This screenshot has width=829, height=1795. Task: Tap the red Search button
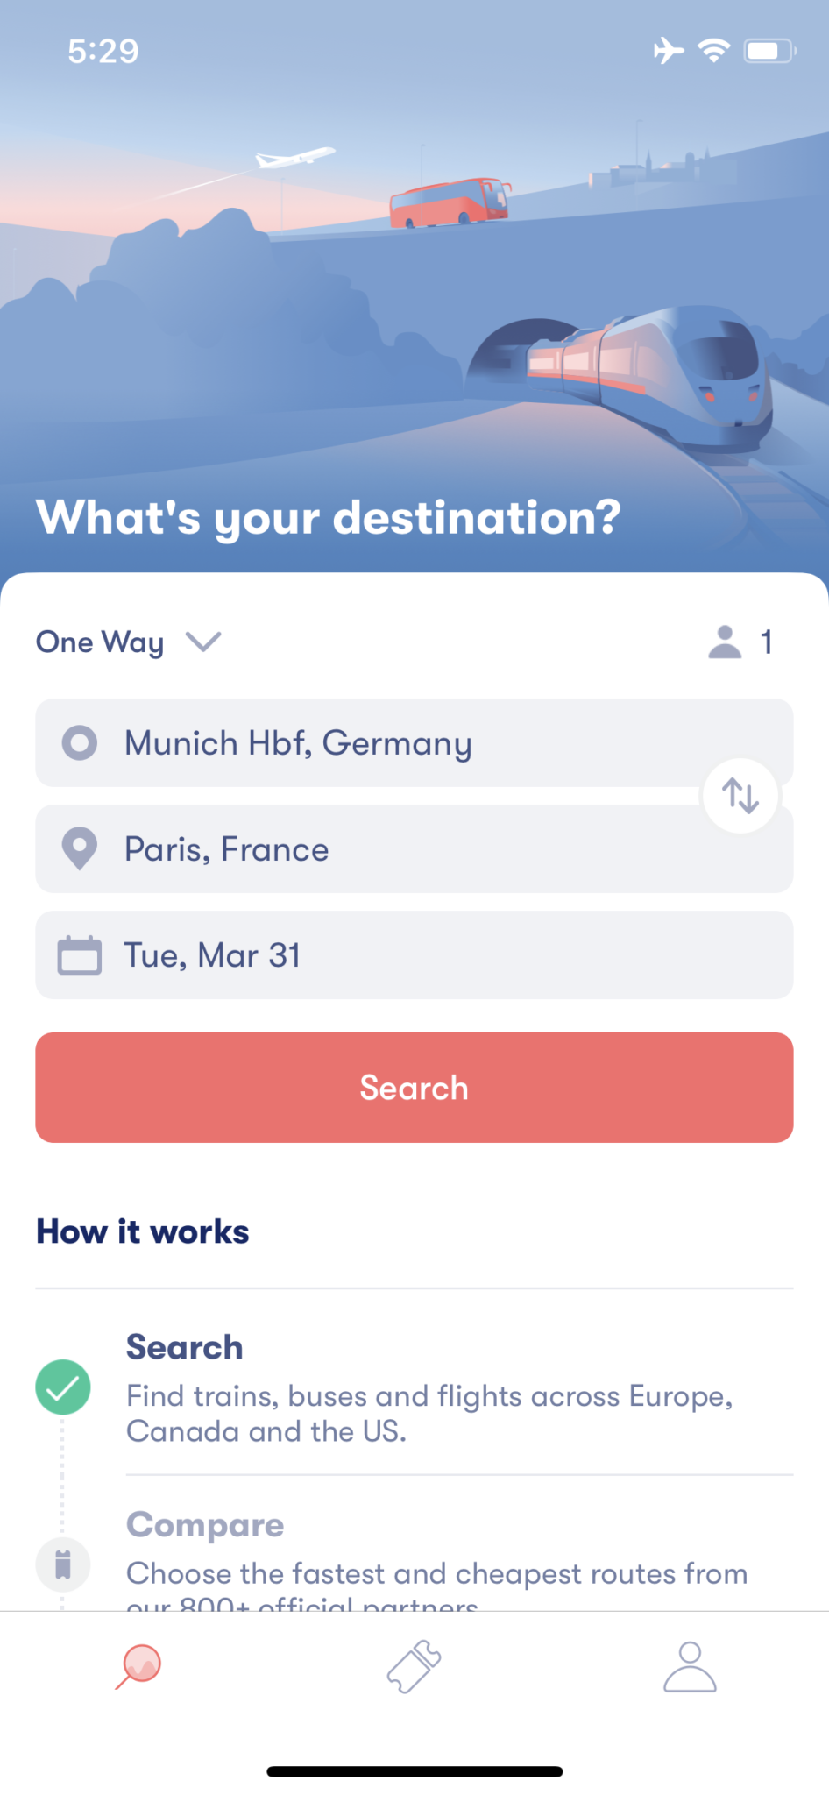click(414, 1087)
